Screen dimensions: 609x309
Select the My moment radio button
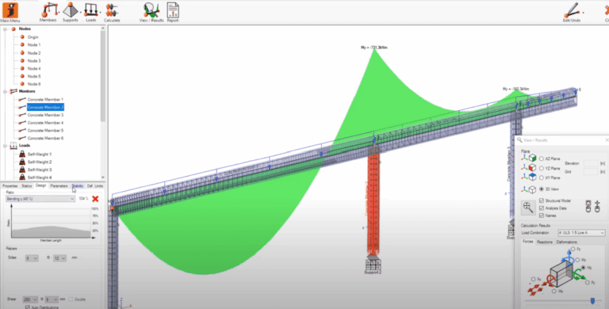click(x=583, y=268)
